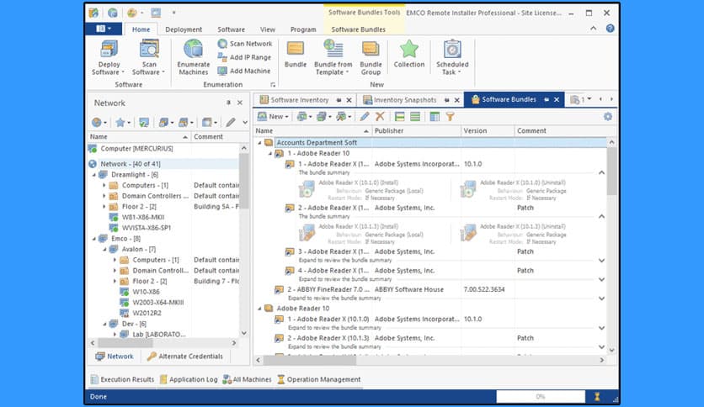Open the New dropdown in bundles toolbar

click(273, 117)
